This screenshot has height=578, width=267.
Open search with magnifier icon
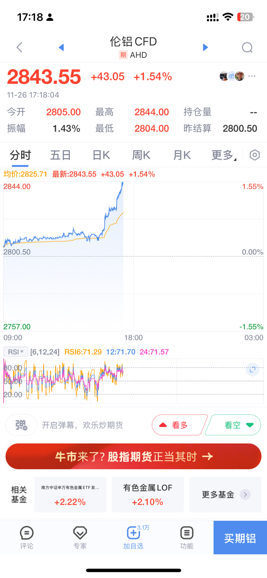coord(247,47)
